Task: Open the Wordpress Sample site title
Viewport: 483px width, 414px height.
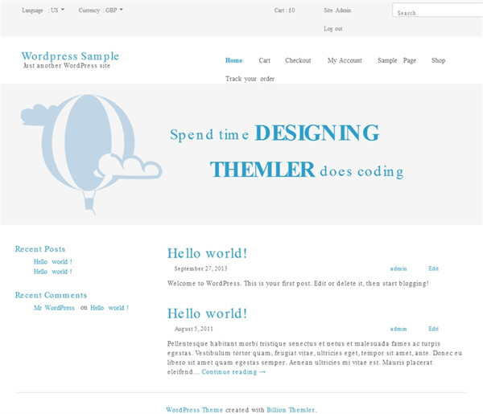Action: pos(70,55)
